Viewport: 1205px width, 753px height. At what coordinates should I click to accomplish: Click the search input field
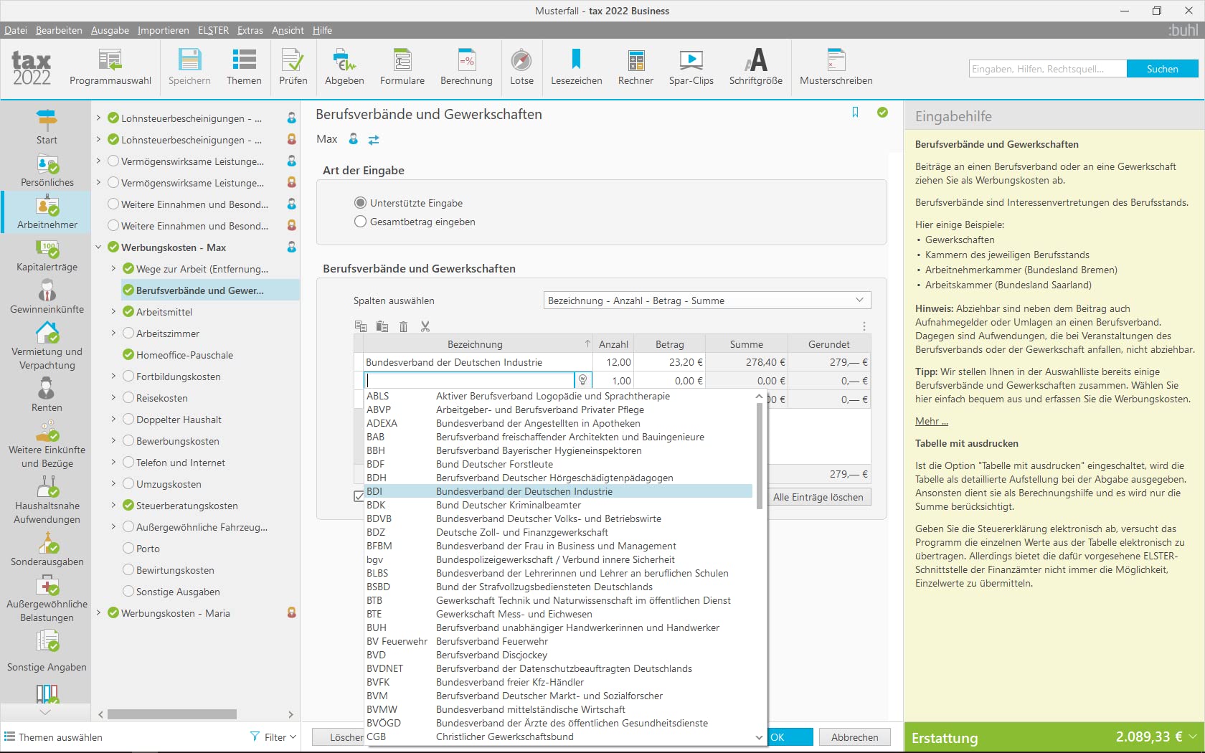(1048, 69)
